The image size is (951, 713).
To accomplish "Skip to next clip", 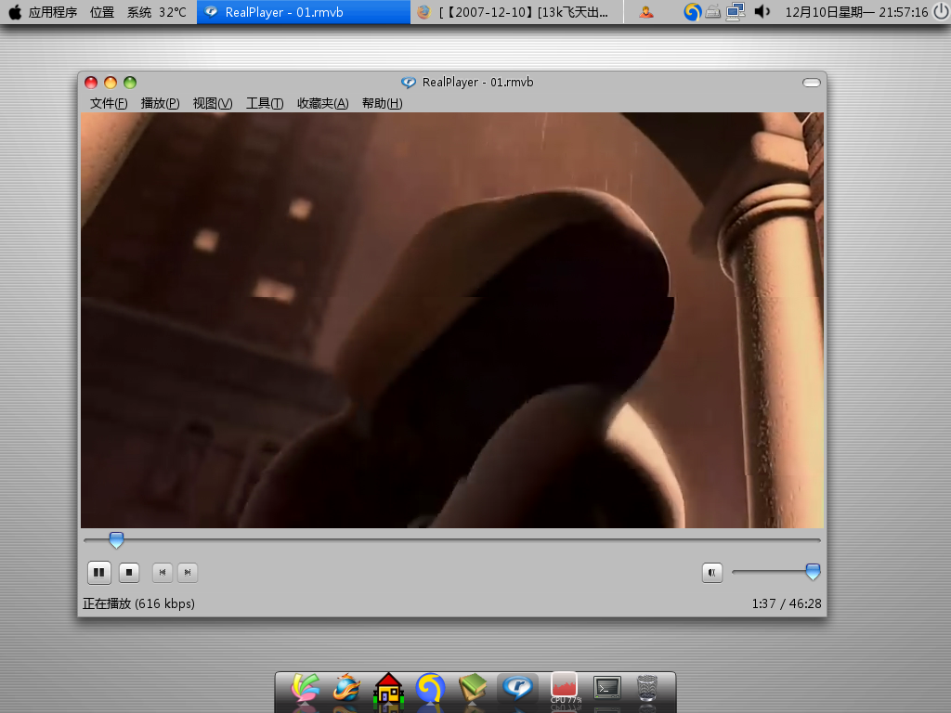I will [188, 572].
